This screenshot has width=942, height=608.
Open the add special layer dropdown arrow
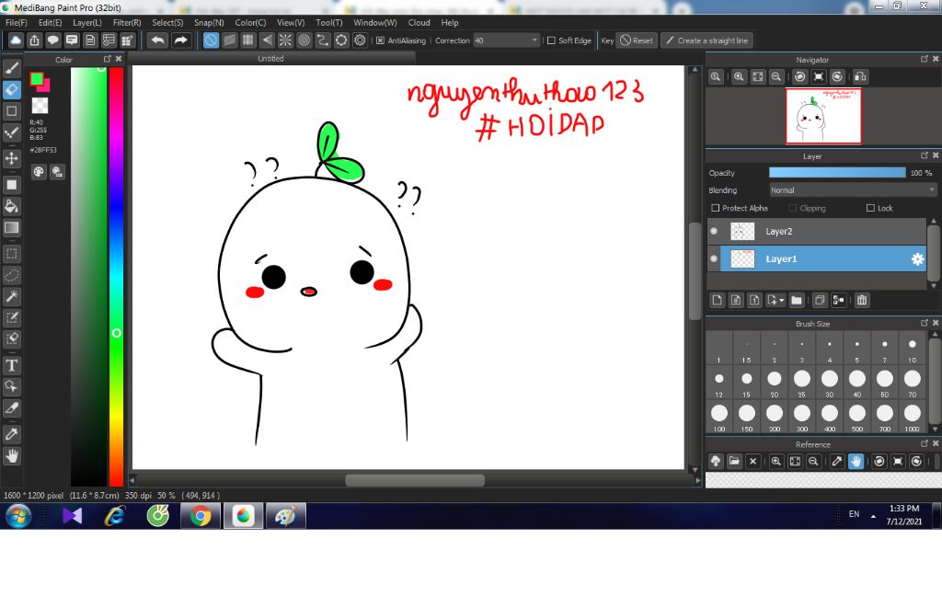coord(781,300)
